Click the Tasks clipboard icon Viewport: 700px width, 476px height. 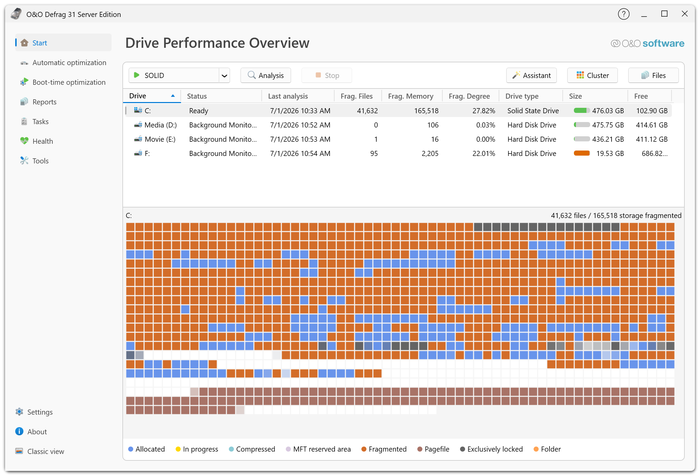click(x=24, y=121)
